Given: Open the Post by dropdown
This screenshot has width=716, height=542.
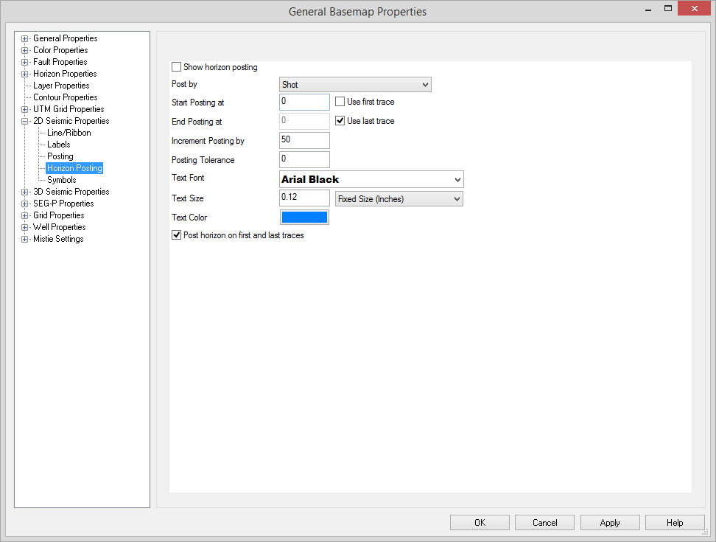Looking at the screenshot, I should coord(355,85).
